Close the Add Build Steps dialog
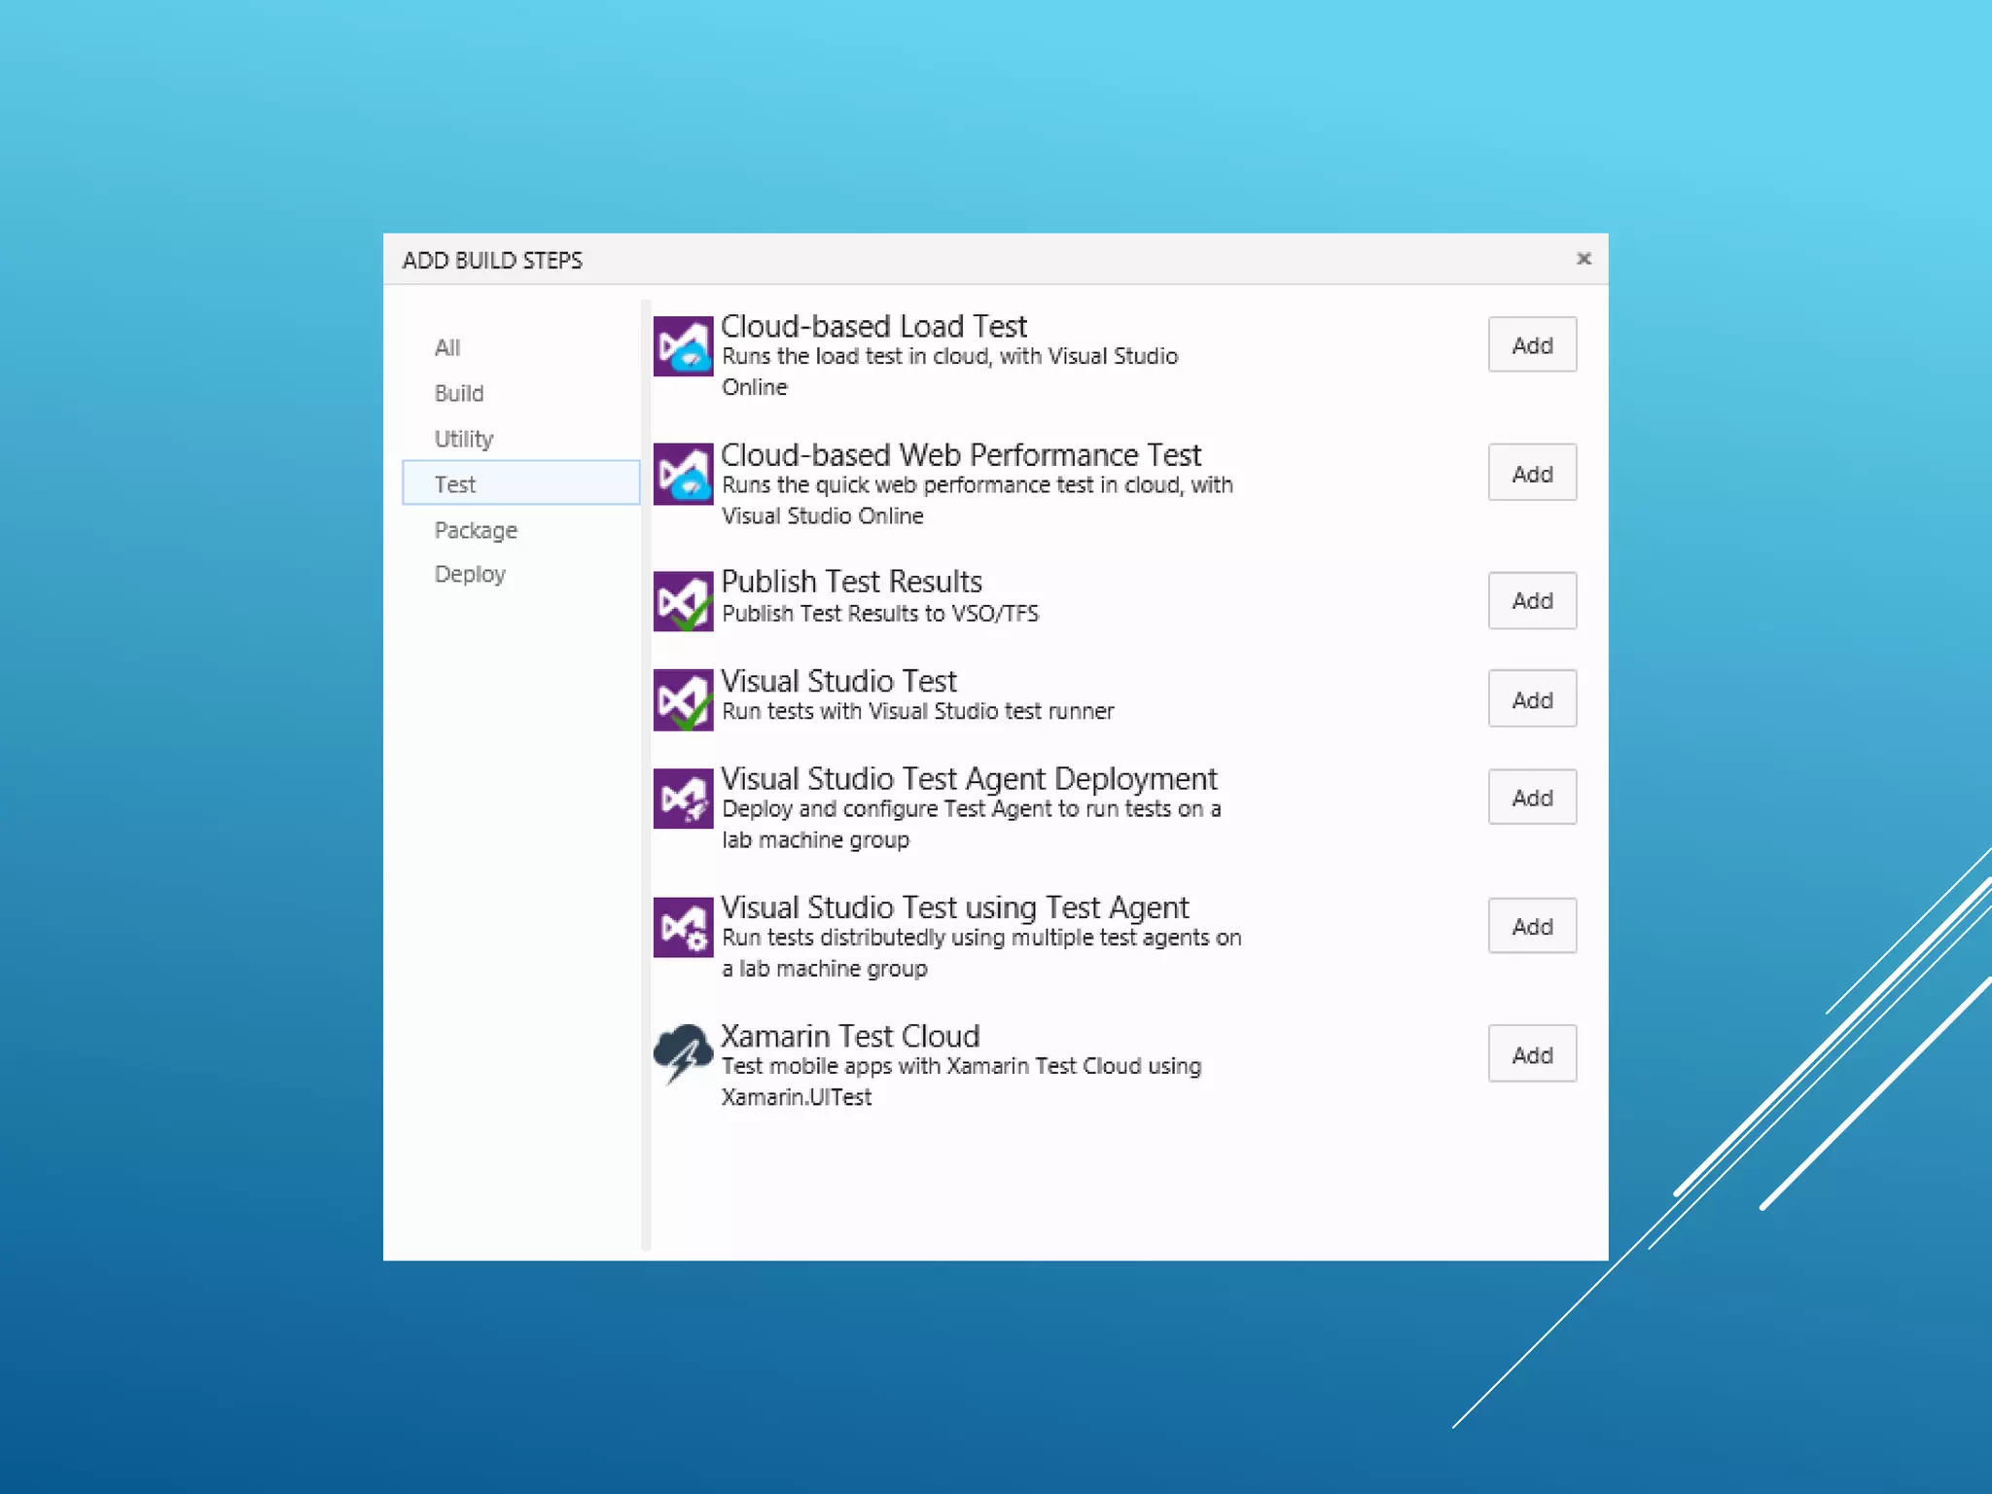Image resolution: width=1992 pixels, height=1494 pixels. [1583, 259]
